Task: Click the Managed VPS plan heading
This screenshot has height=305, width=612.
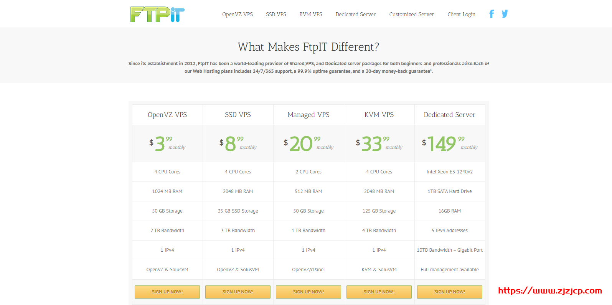Action: (x=308, y=115)
